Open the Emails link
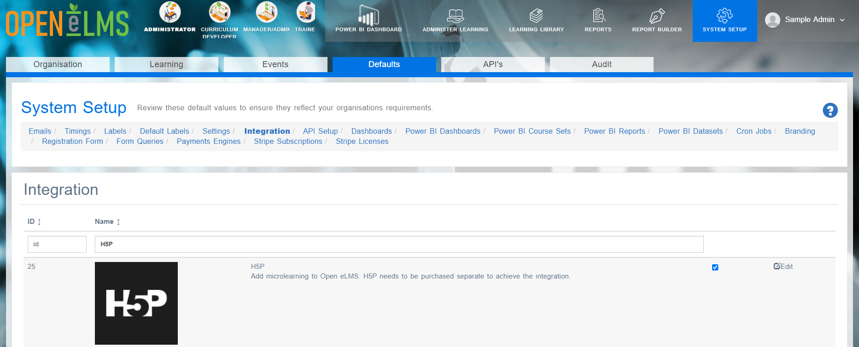The image size is (859, 347). pyautogui.click(x=40, y=131)
